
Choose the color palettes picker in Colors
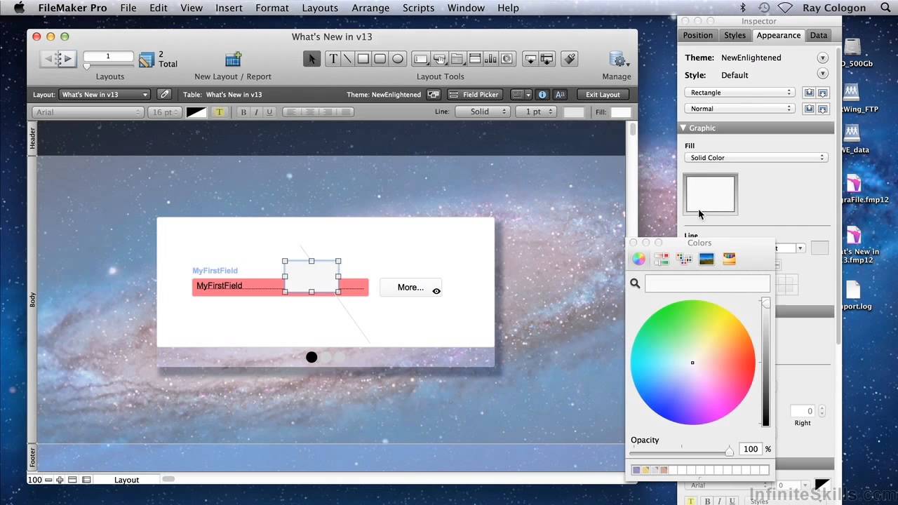click(684, 259)
